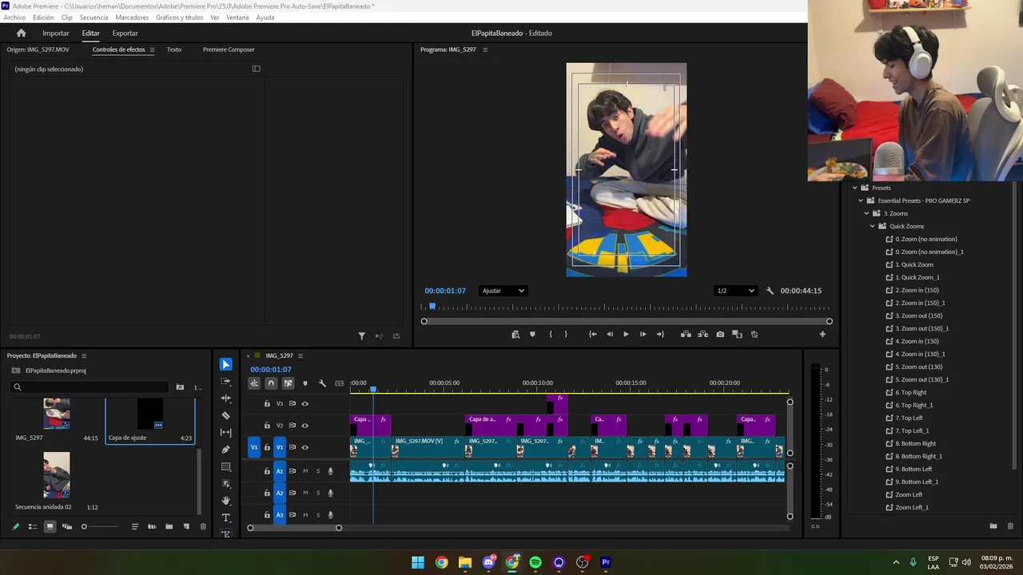1023x575 pixels.
Task: Open timeline display settings wrench
Action: click(x=322, y=383)
